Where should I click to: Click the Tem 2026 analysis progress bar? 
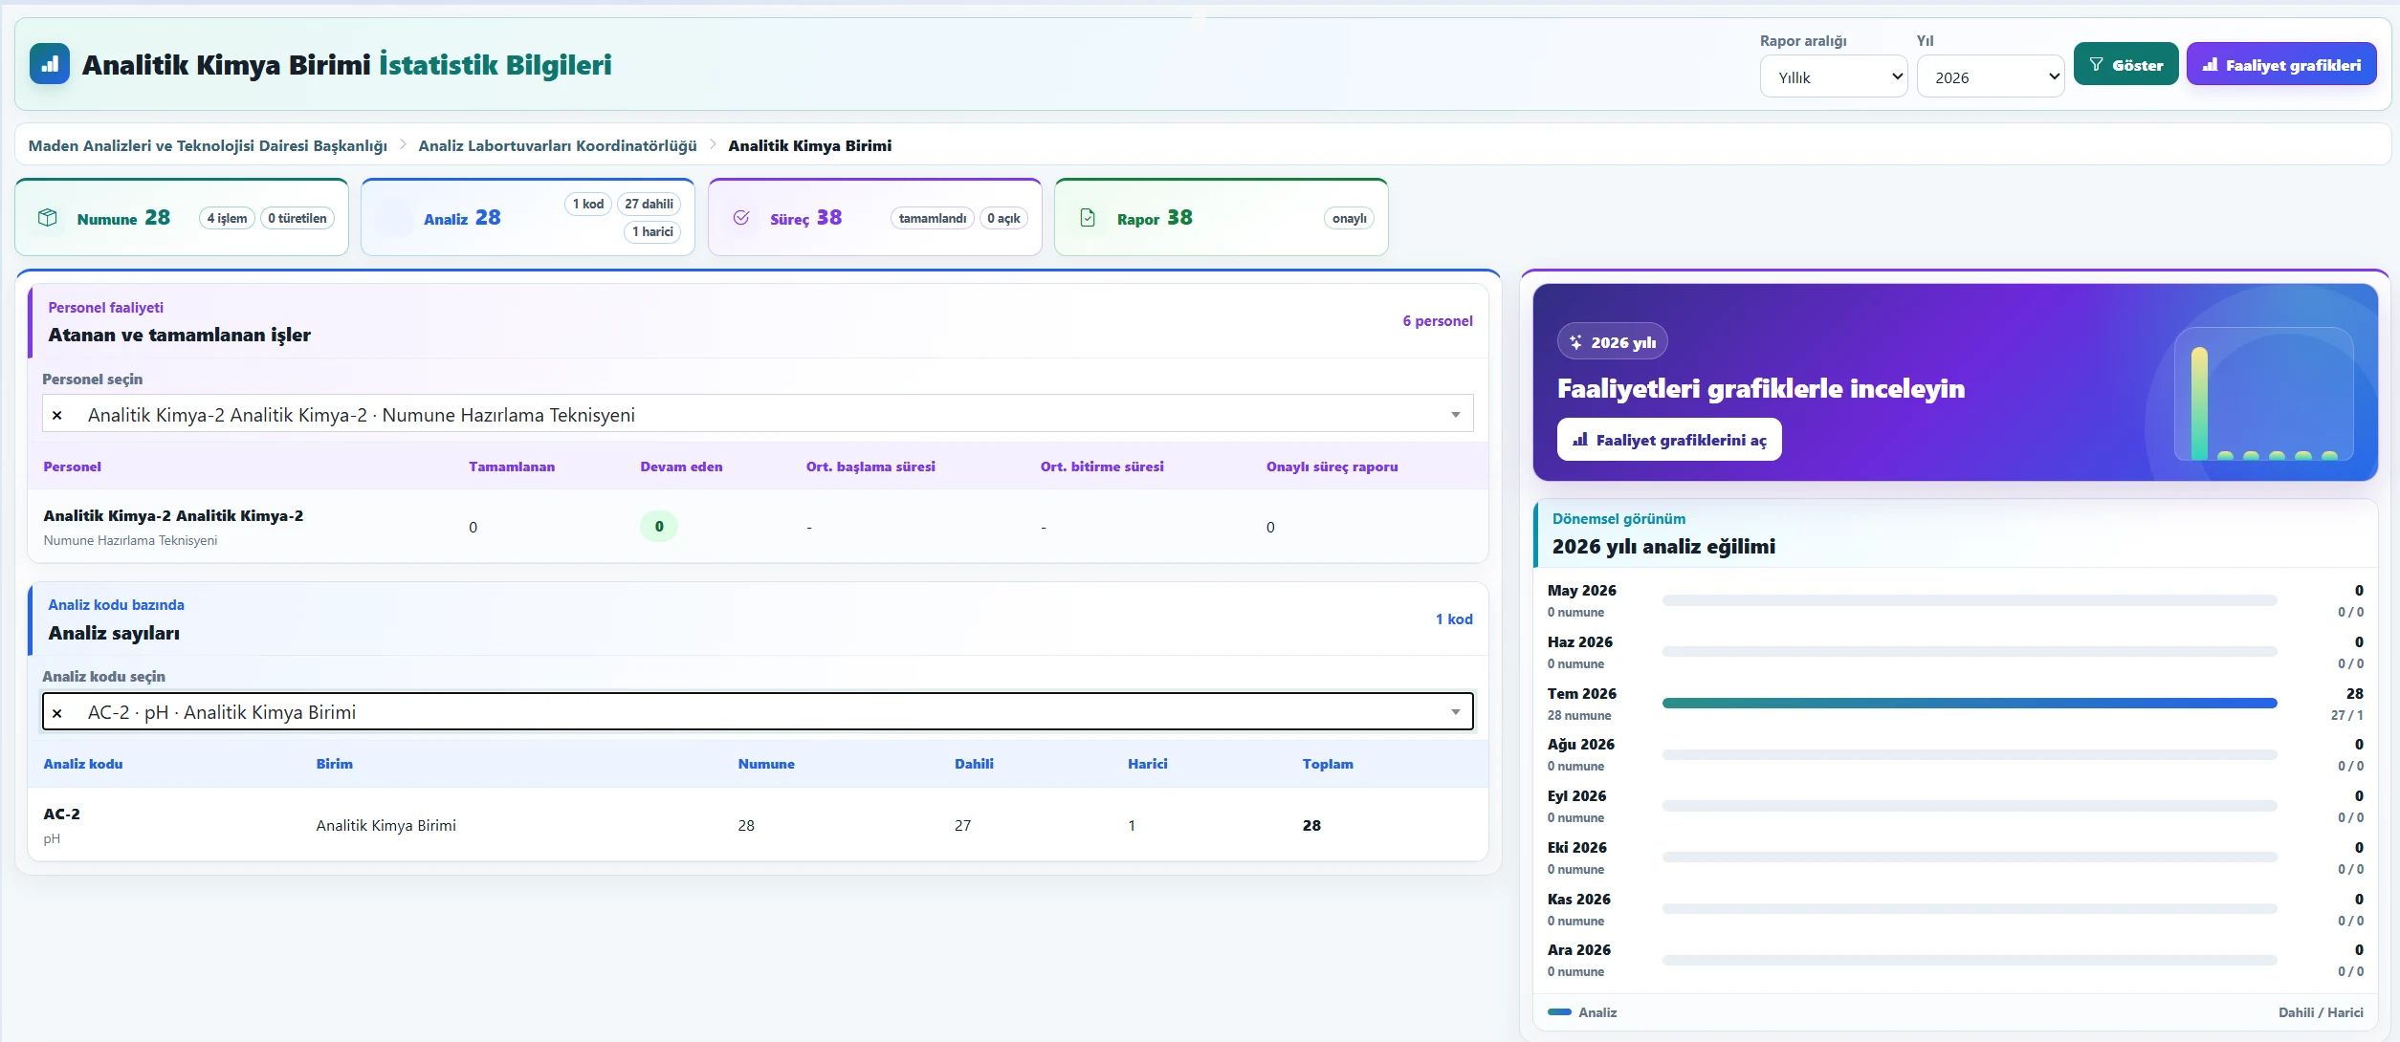[x=1970, y=703]
